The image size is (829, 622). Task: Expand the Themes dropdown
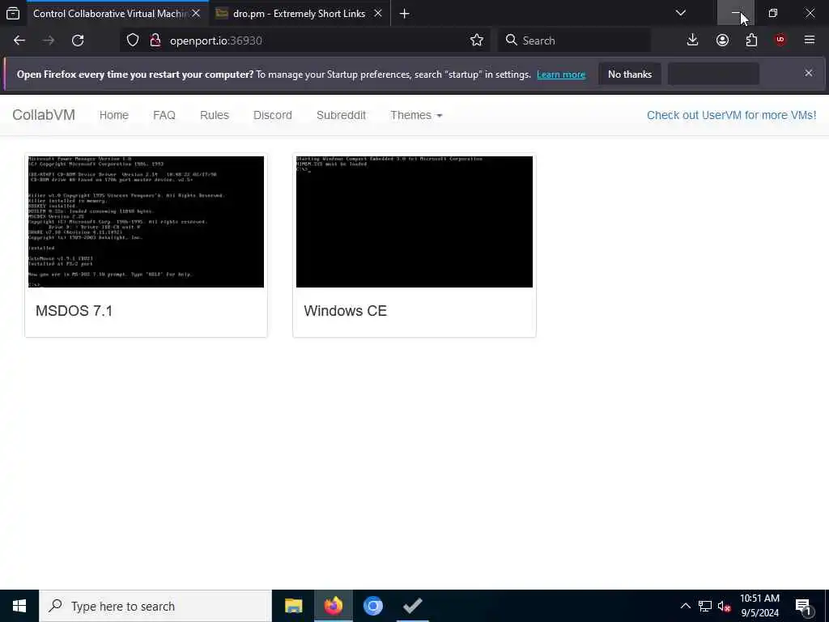click(x=416, y=115)
